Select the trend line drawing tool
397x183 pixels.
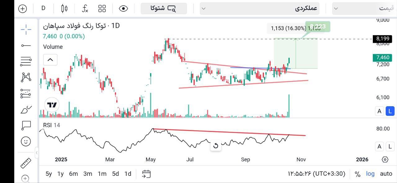tap(26, 46)
